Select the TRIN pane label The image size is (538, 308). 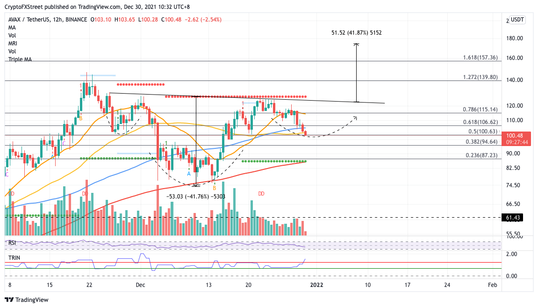pyautogui.click(x=14, y=258)
